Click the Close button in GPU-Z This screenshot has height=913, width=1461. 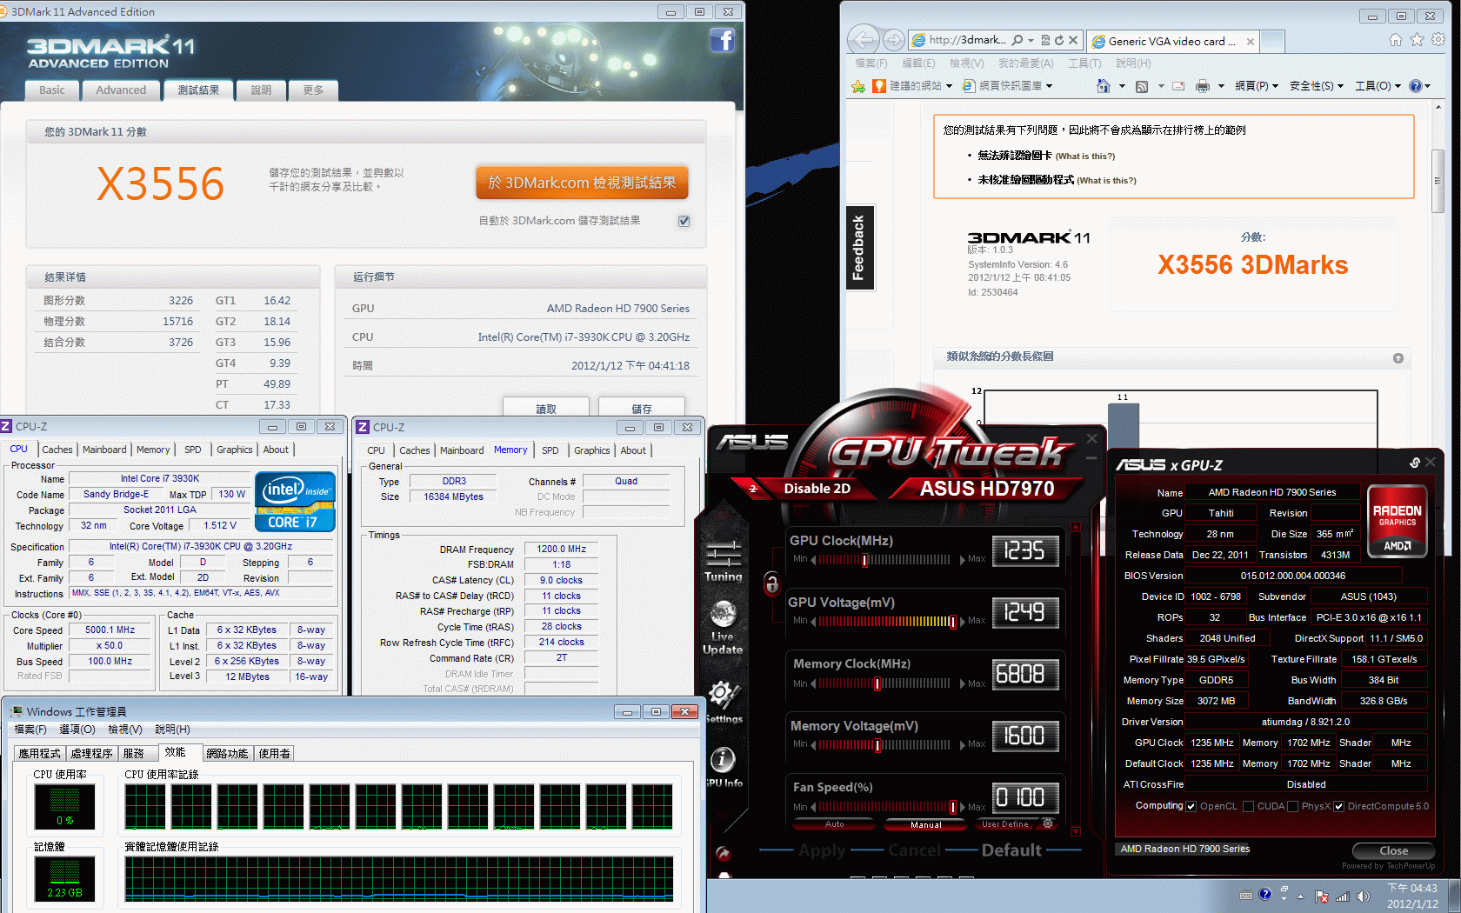click(x=1393, y=851)
